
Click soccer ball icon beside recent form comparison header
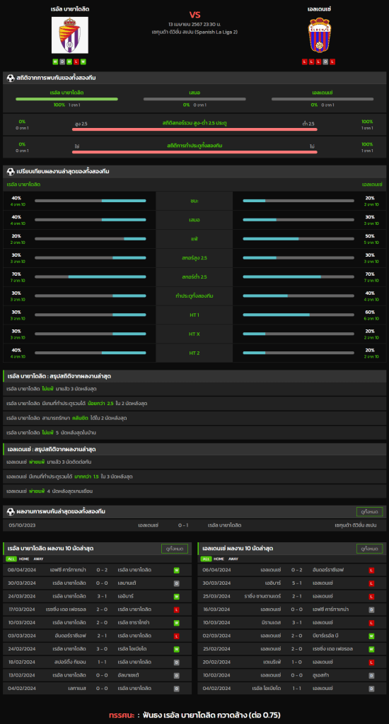point(11,172)
